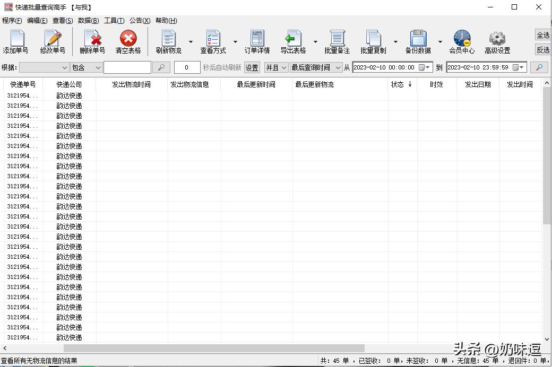Sort by the 快递公司 column header
552x367 pixels.
[70, 84]
